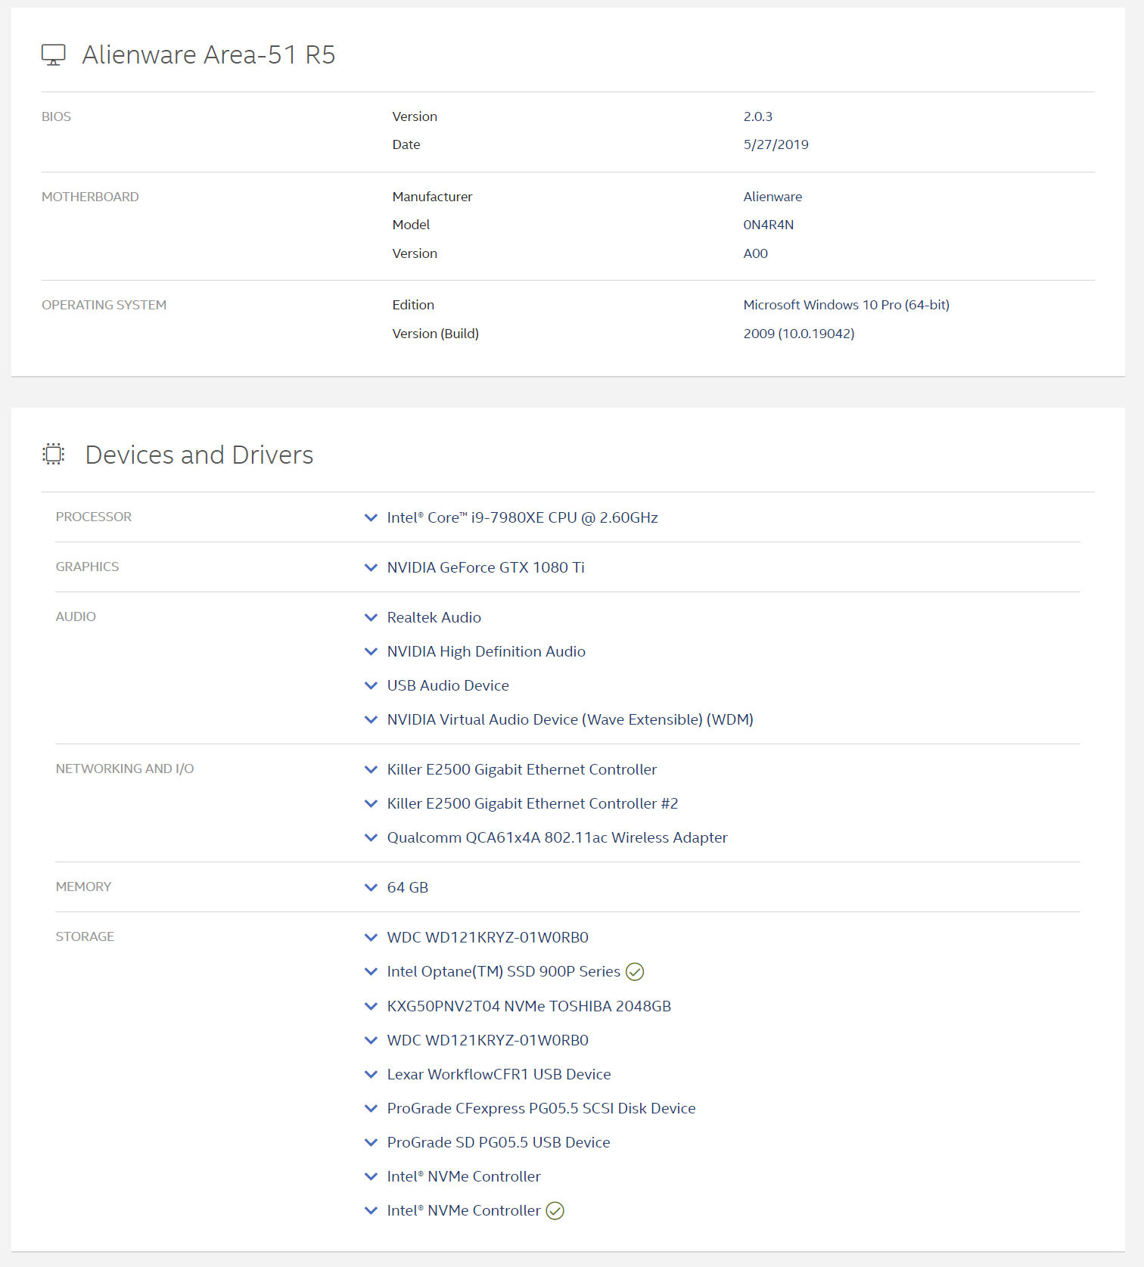Click the checkmark icon next to Intel Optane SSD

coord(635,972)
